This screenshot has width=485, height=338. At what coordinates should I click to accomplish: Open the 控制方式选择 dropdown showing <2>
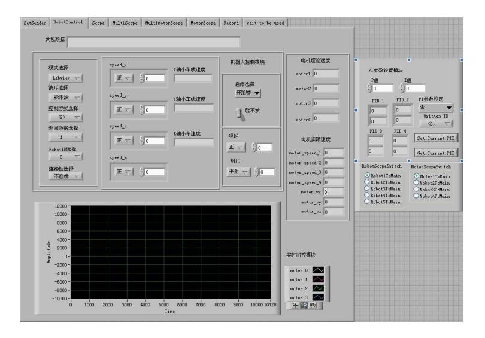coord(66,117)
